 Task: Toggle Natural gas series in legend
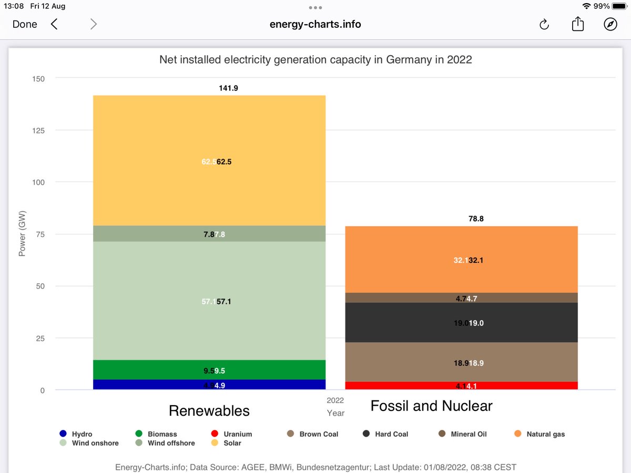539,434
